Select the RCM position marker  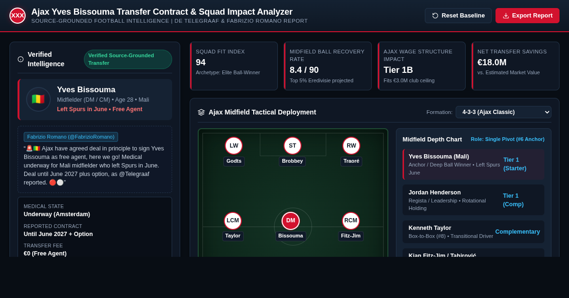(351, 221)
